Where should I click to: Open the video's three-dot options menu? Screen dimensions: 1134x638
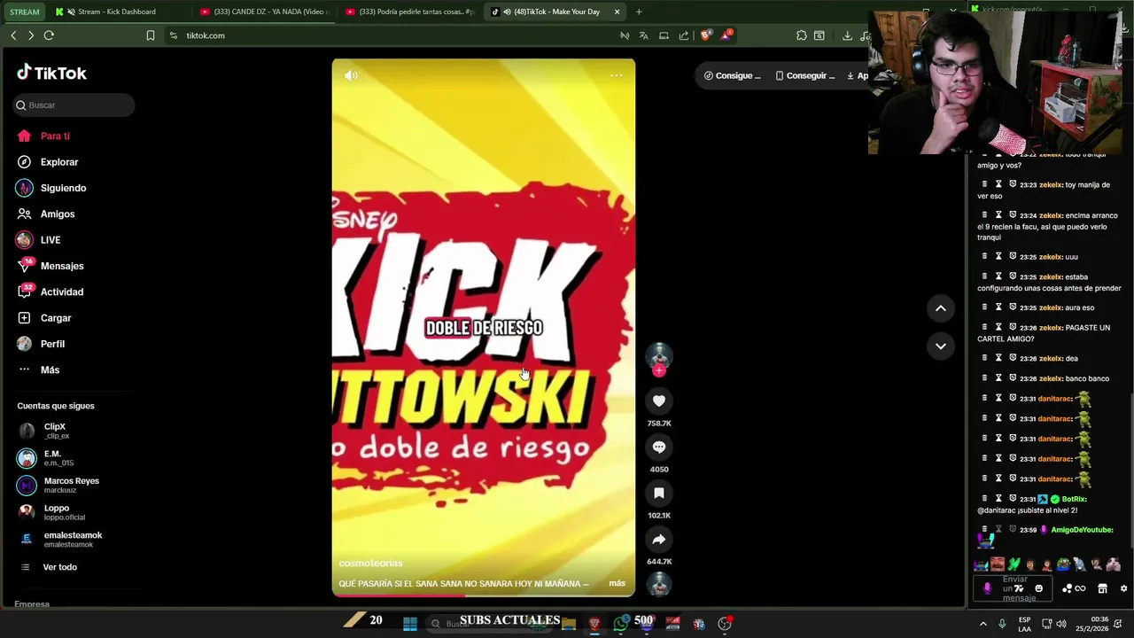(617, 75)
